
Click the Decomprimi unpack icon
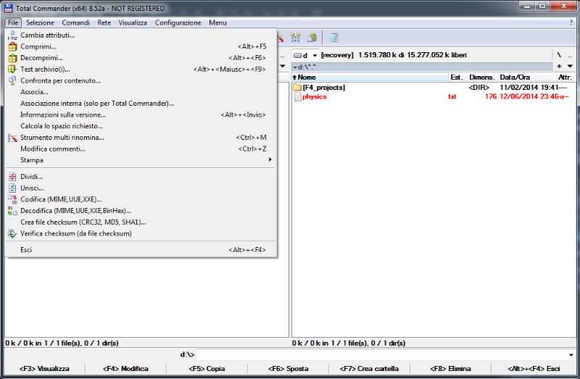tap(12, 58)
